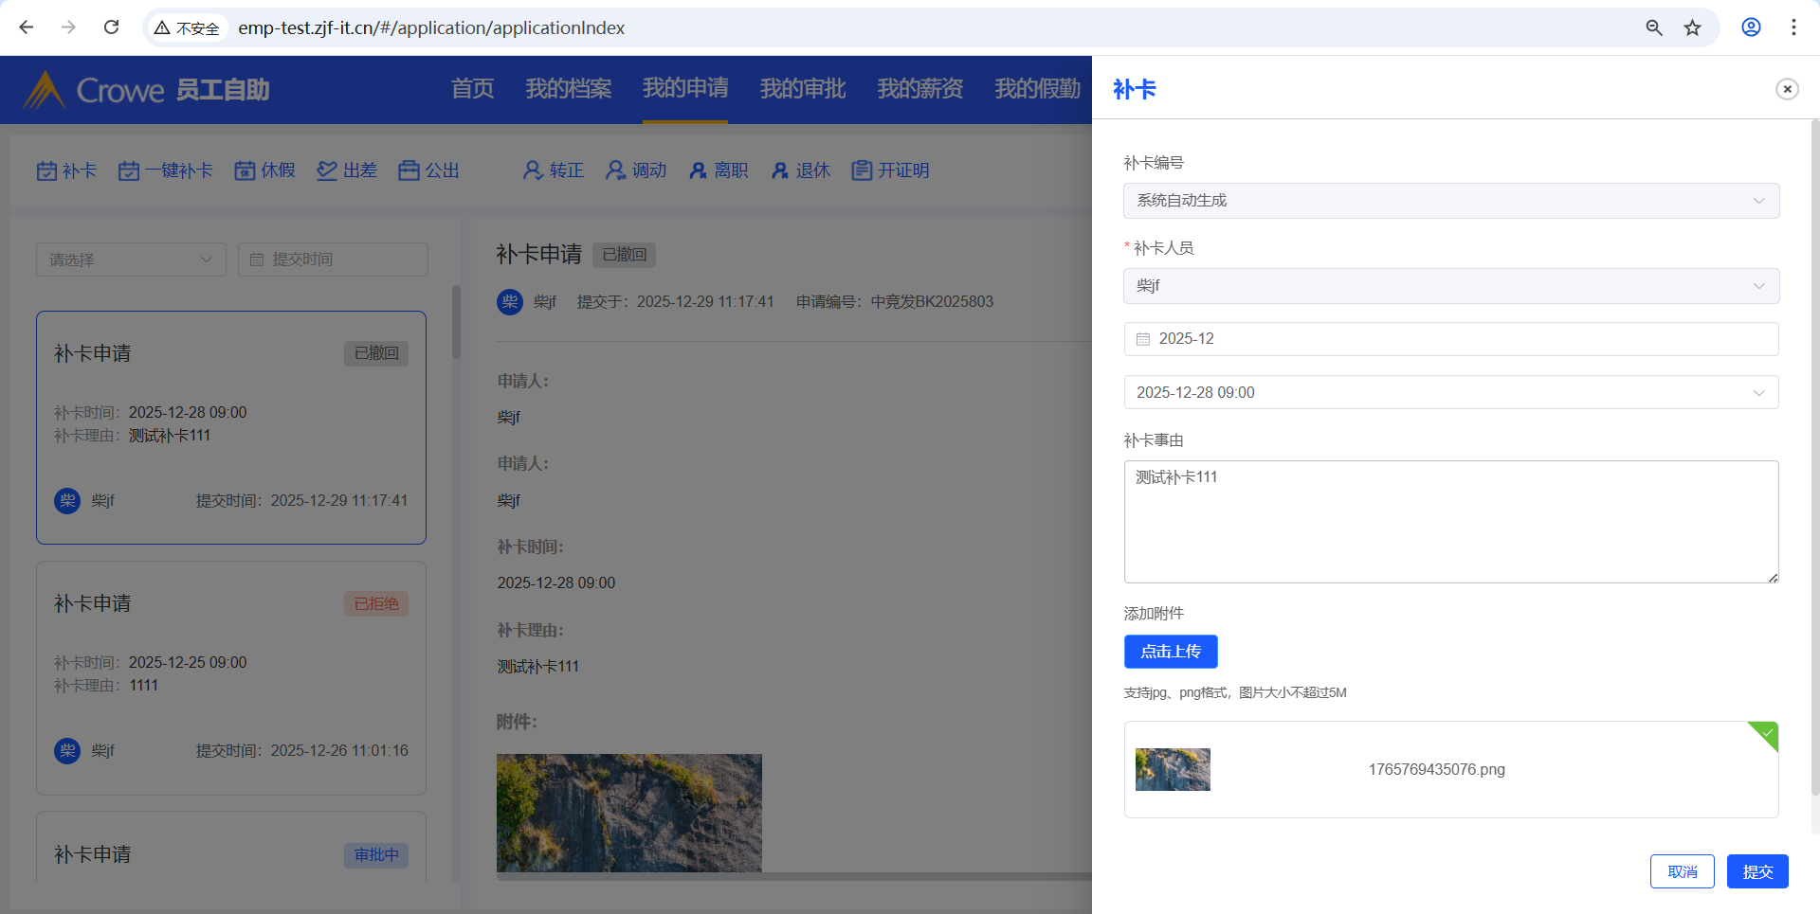Open the 我的薪资 tab
Image resolution: width=1820 pixels, height=914 pixels.
(919, 89)
